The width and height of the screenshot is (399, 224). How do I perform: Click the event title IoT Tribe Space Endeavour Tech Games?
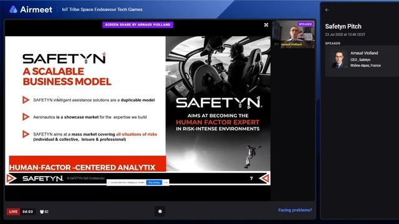(x=102, y=9)
